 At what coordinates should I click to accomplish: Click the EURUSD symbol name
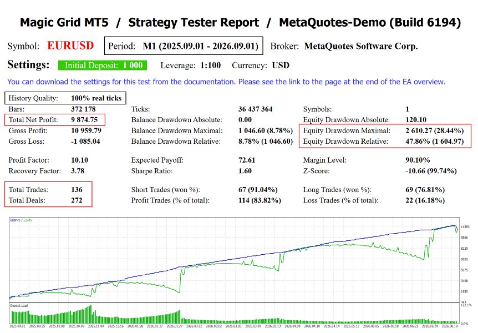[x=70, y=46]
